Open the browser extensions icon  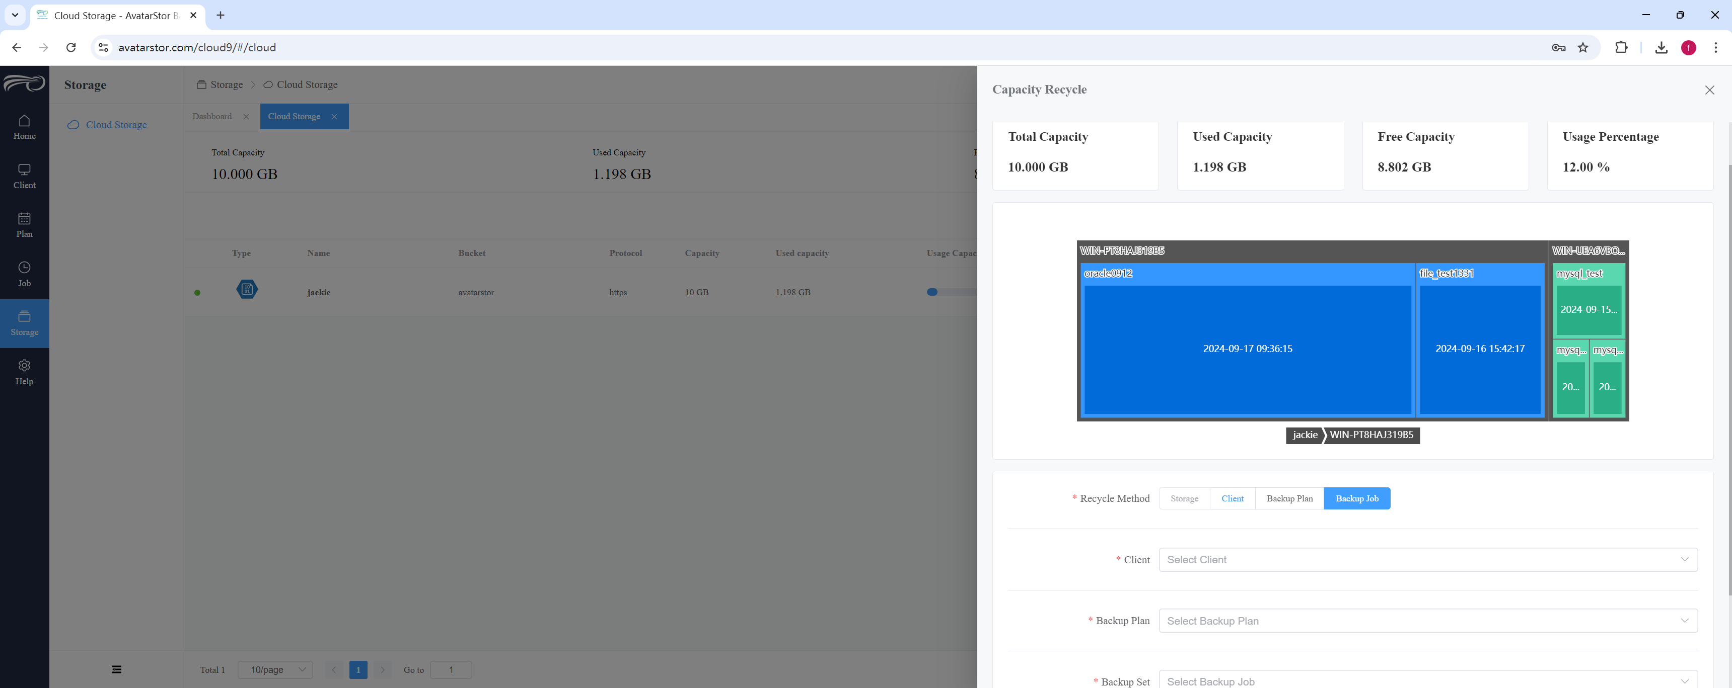pos(1621,48)
